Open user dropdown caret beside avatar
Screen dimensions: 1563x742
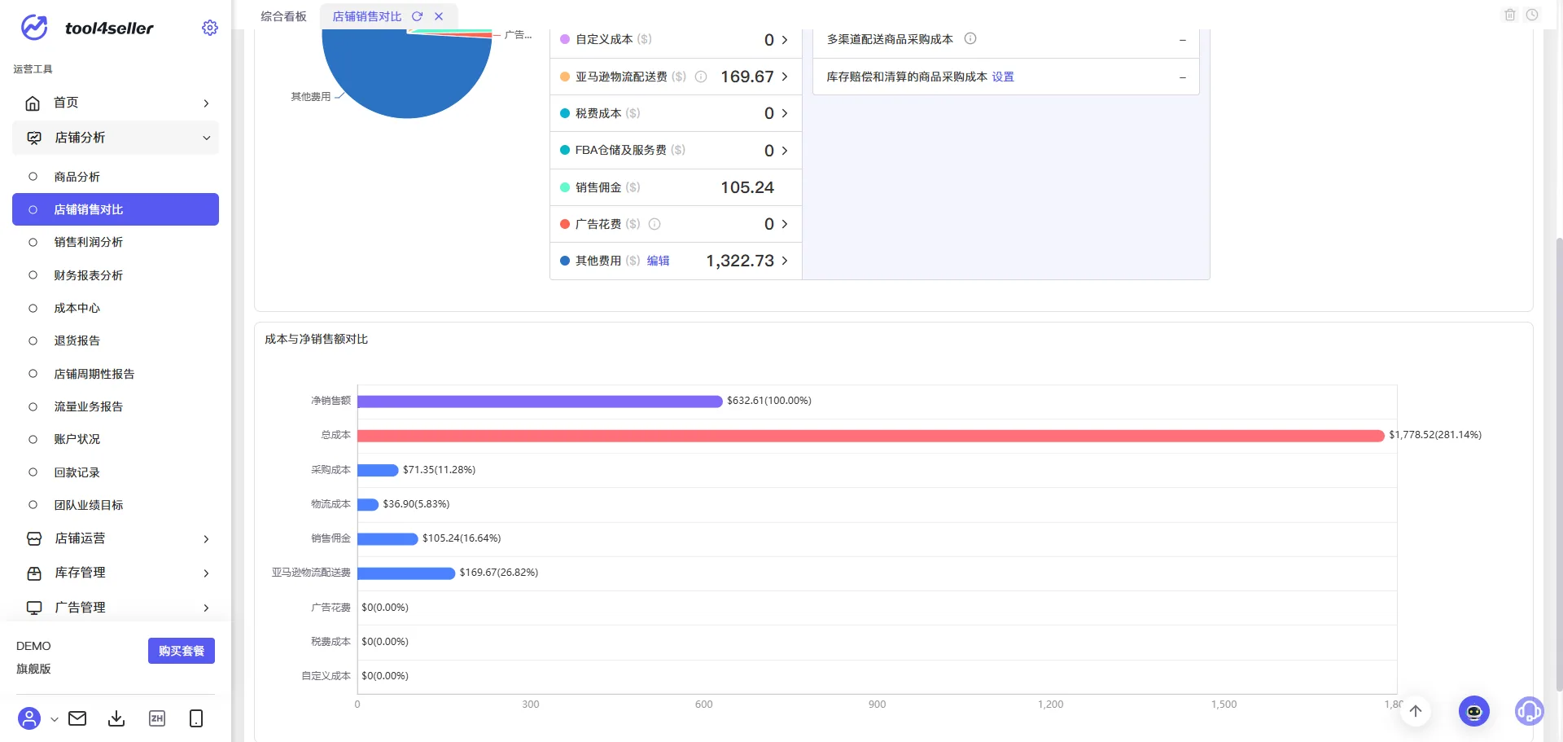[55, 719]
